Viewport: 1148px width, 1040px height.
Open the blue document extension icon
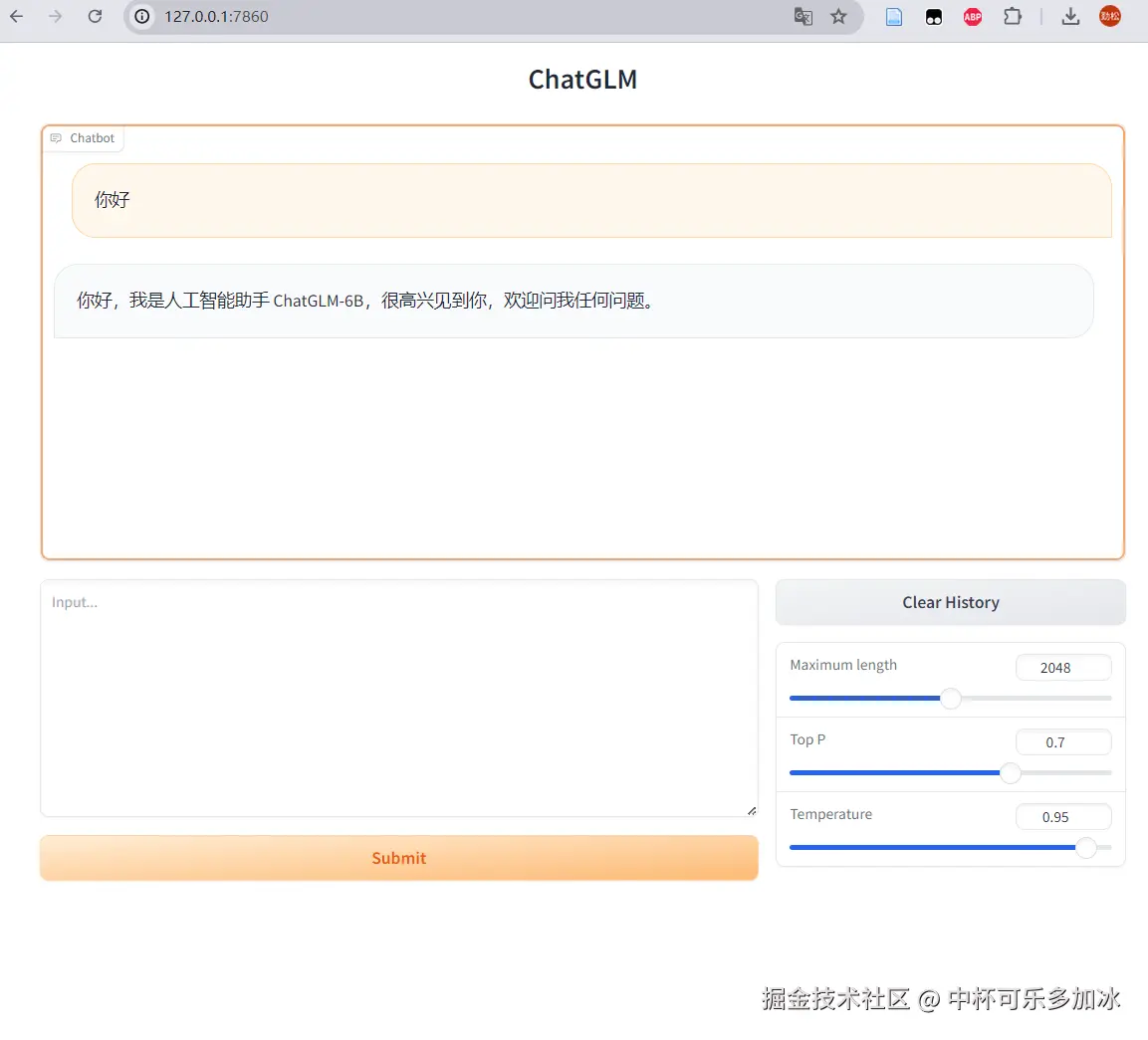894,17
